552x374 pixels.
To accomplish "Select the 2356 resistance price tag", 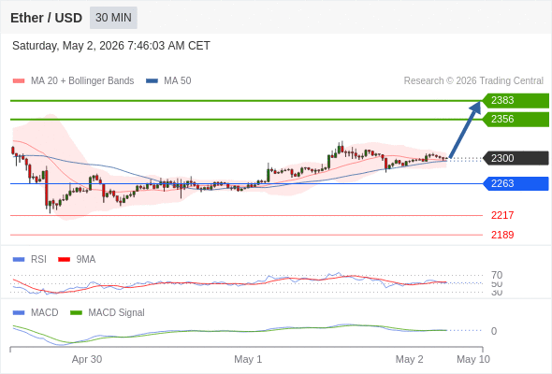I will coord(516,120).
